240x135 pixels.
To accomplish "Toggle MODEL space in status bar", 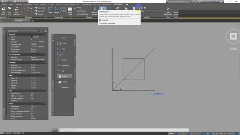I will (171, 133).
